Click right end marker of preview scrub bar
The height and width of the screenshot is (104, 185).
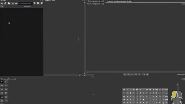[x=184, y=72]
